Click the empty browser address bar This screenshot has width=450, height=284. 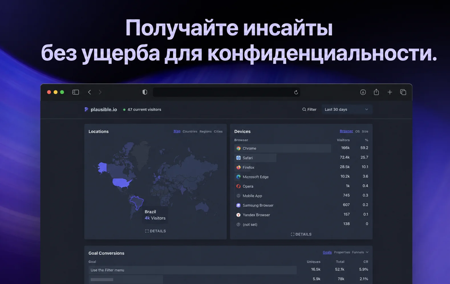pos(226,92)
